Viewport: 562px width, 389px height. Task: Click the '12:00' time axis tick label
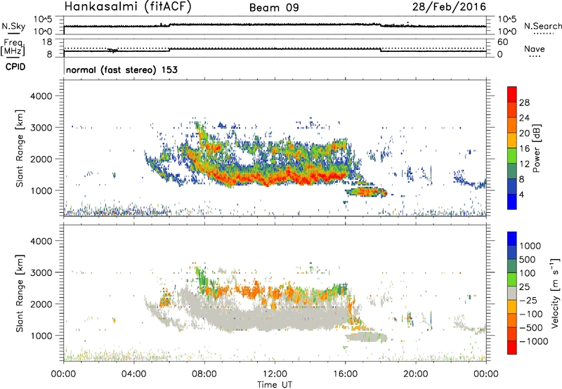point(275,374)
